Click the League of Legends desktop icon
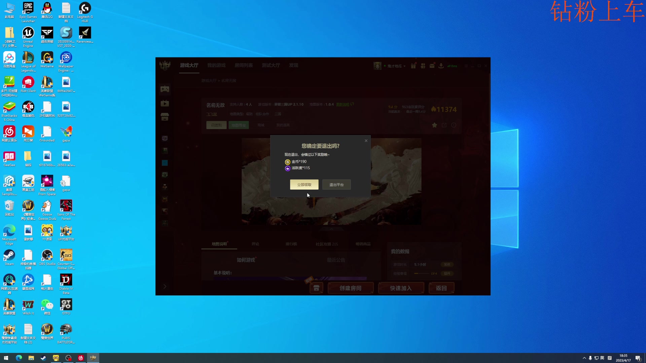Viewport: 646px width, 363px height. [28, 62]
